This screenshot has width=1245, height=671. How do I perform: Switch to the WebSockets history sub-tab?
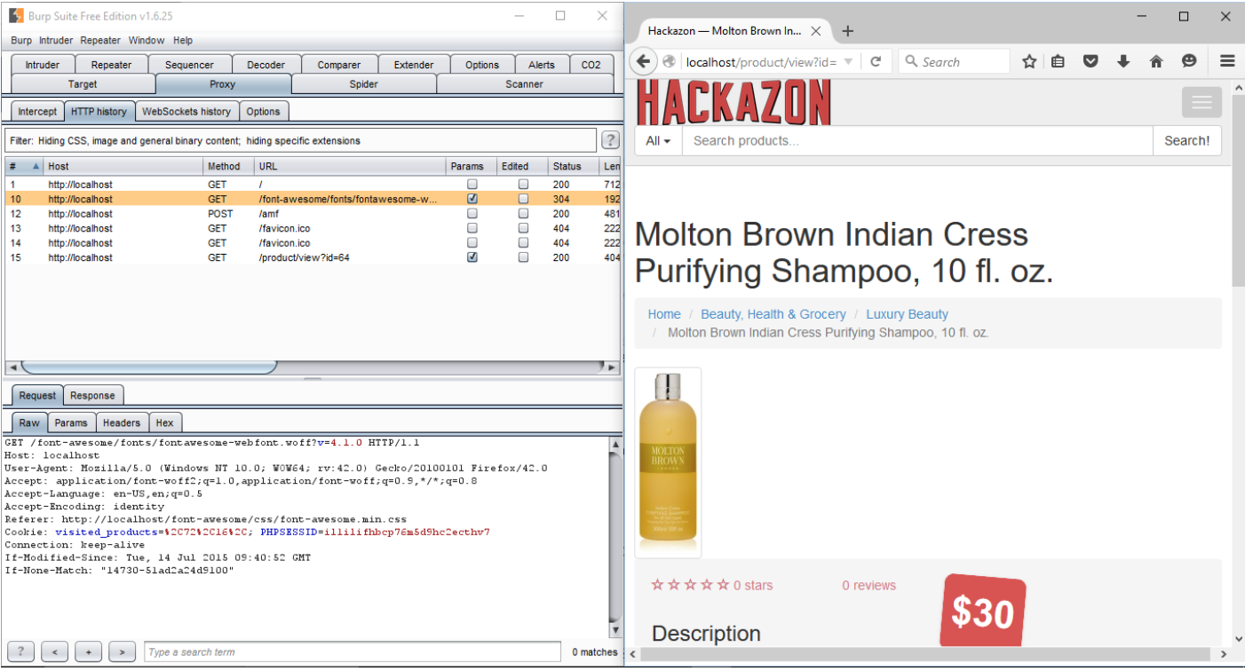tap(186, 111)
